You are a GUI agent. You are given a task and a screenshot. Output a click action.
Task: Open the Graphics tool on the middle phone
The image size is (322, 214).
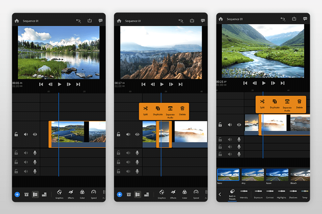(x=162, y=194)
